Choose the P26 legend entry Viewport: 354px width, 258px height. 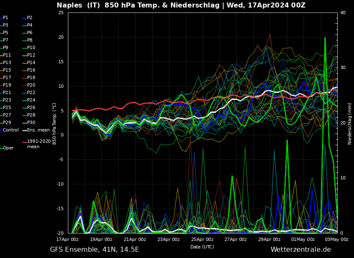(x=29, y=107)
